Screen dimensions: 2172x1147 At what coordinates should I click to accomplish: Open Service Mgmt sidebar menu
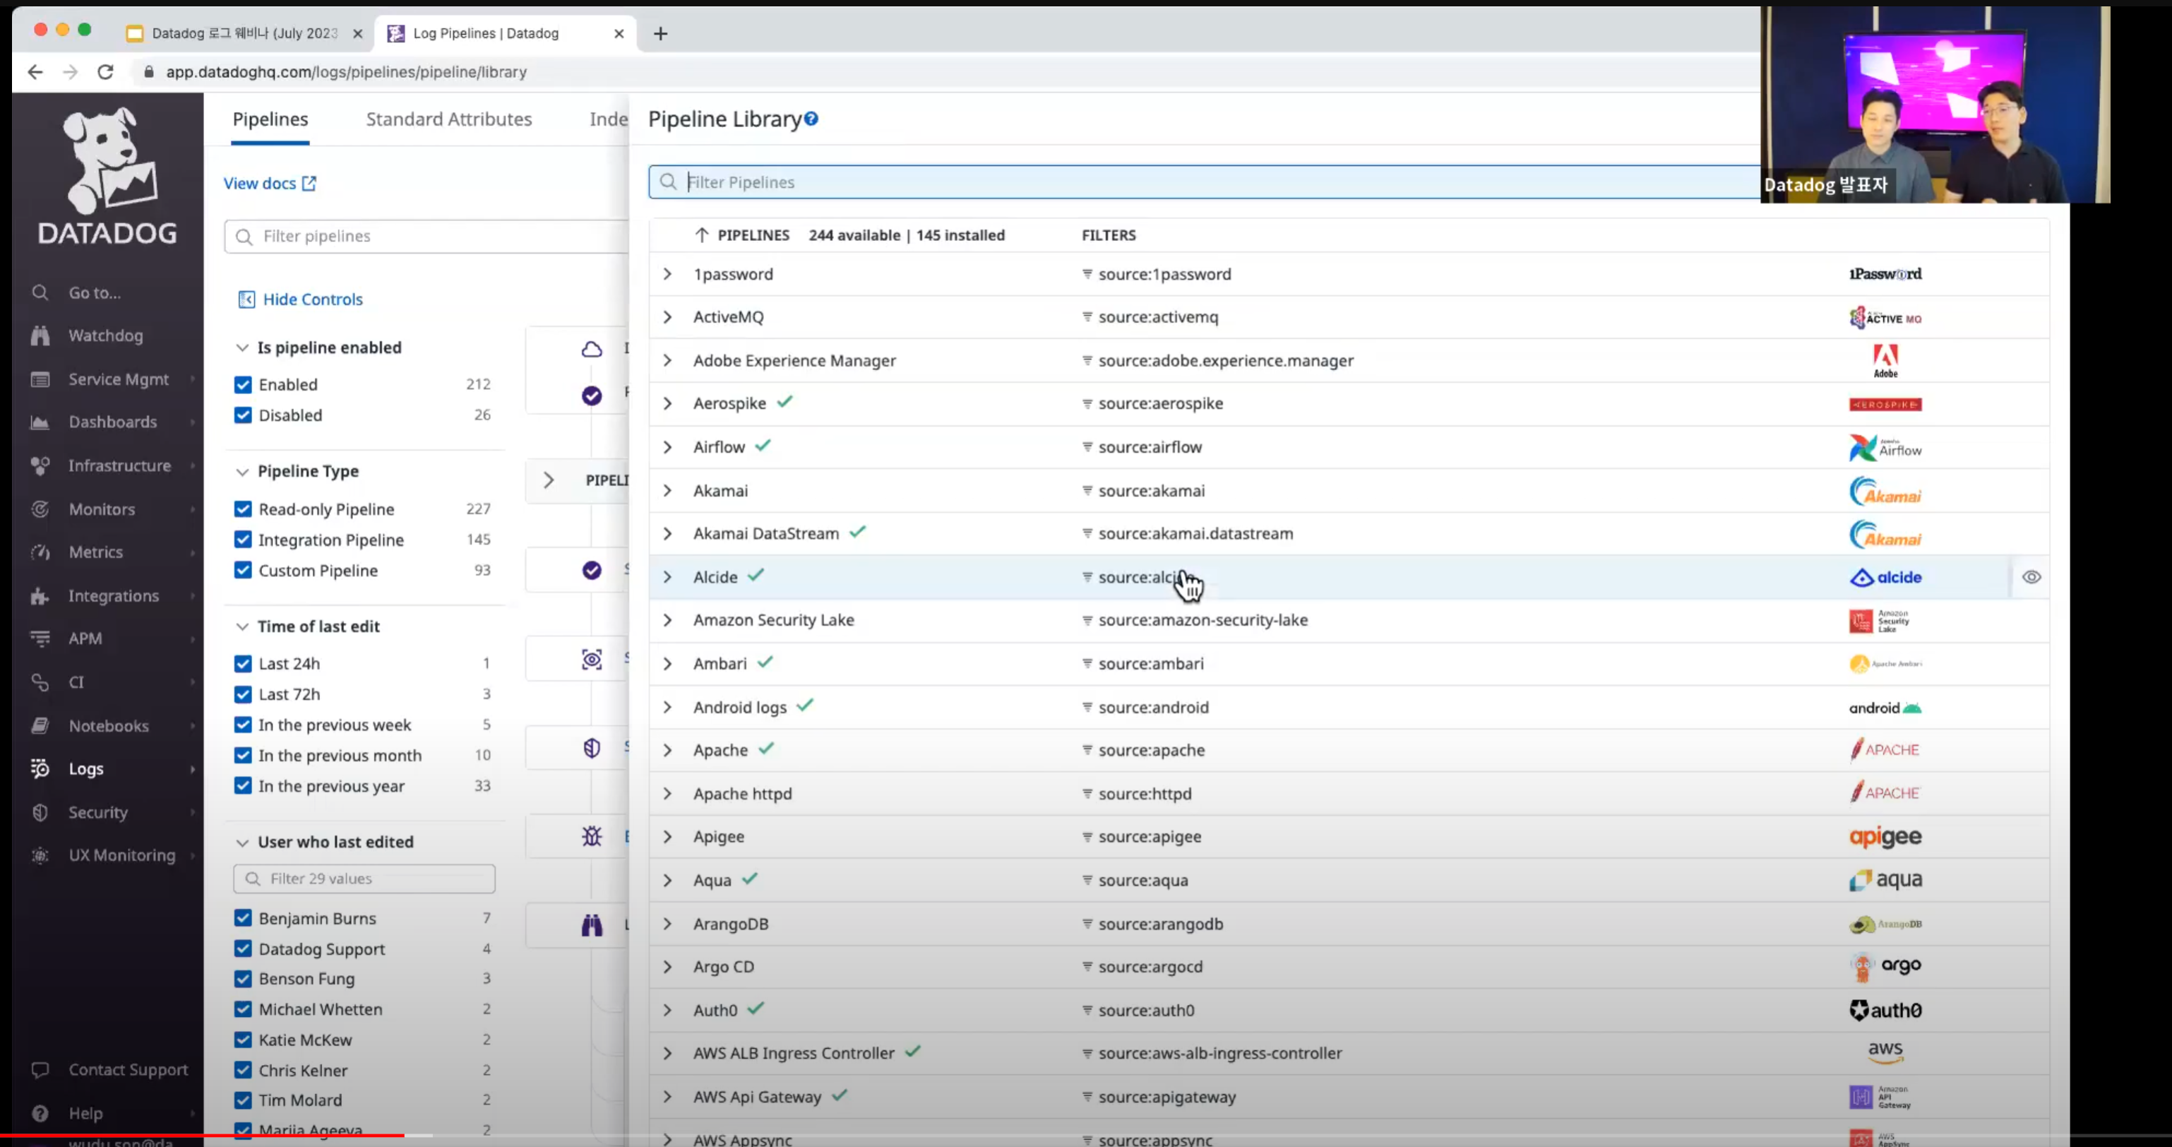[118, 379]
